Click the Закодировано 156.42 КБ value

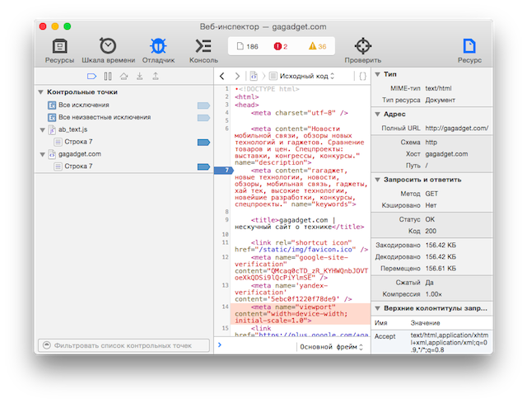click(x=441, y=246)
